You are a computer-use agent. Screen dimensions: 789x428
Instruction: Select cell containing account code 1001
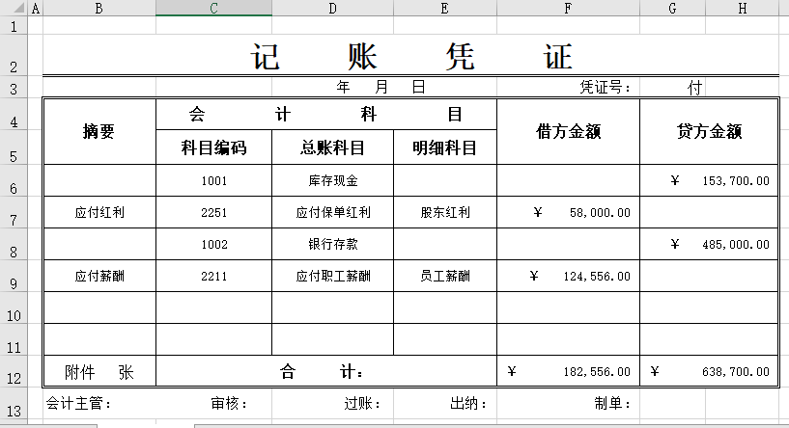213,180
